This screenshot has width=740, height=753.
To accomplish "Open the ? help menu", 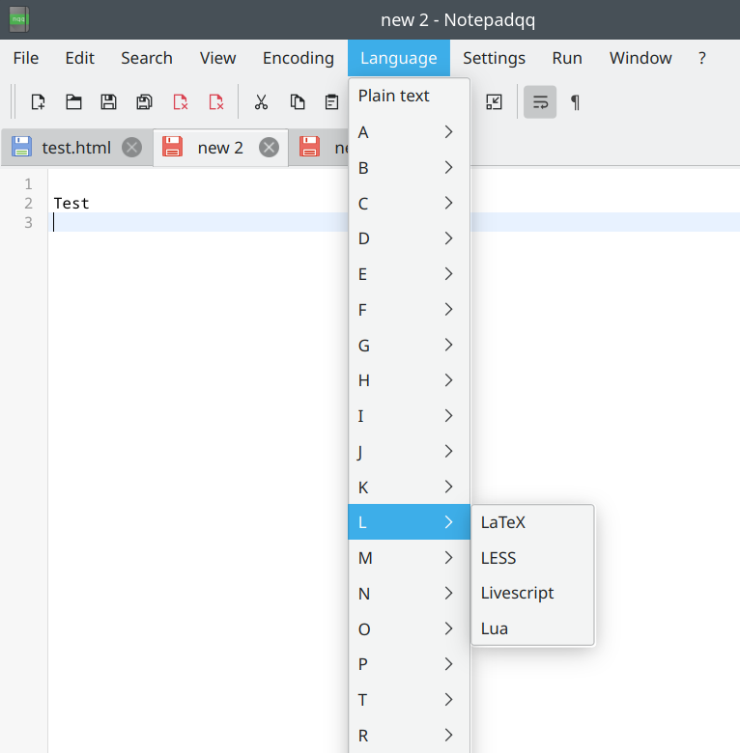I will [x=702, y=58].
